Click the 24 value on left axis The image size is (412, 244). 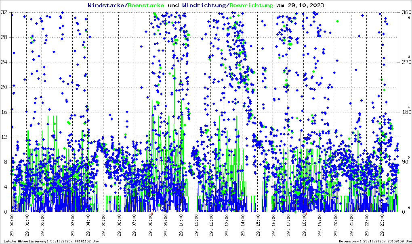tap(4, 62)
